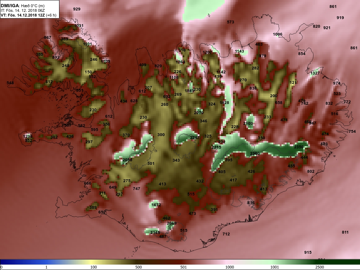Click the initial time line "IT: Fös. 14. 12. 2018 06Z"

pyautogui.click(x=22, y=10)
